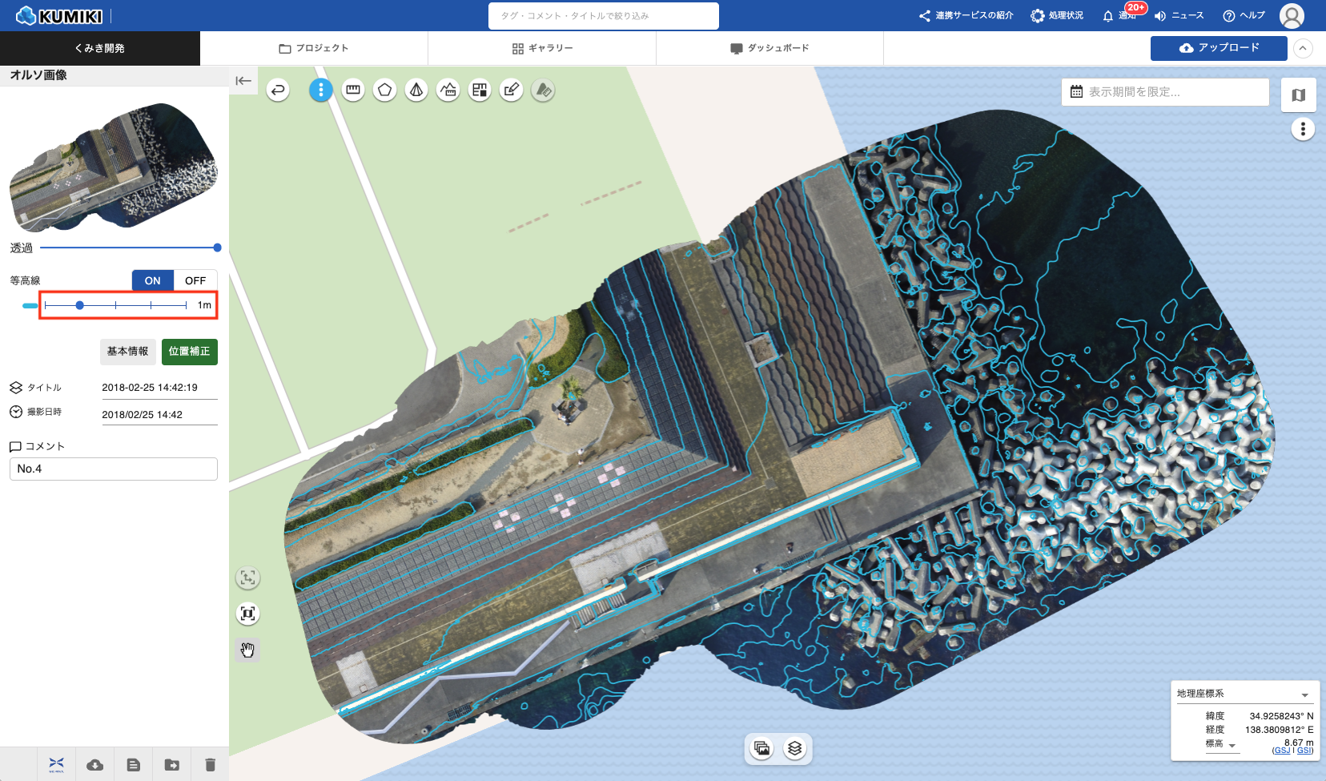Open the プロジェクト tab
This screenshot has height=781, width=1326.
pyautogui.click(x=314, y=48)
